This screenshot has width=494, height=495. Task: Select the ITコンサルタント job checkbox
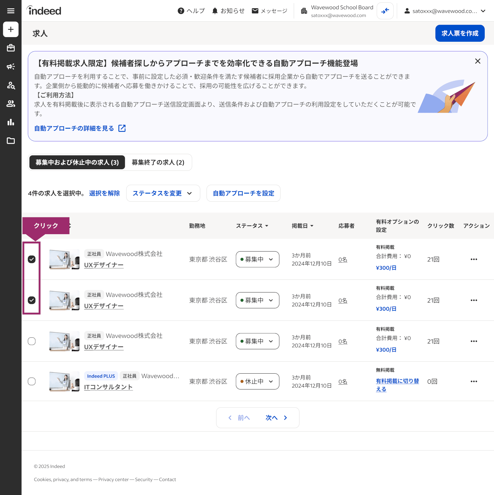[32, 381]
